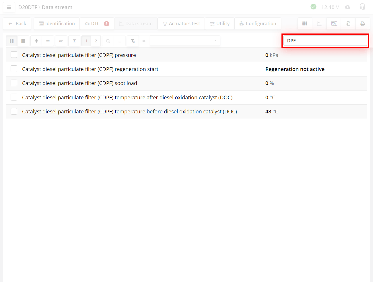Stop the data stream with square button
The width and height of the screenshot is (373, 282).
click(x=23, y=41)
